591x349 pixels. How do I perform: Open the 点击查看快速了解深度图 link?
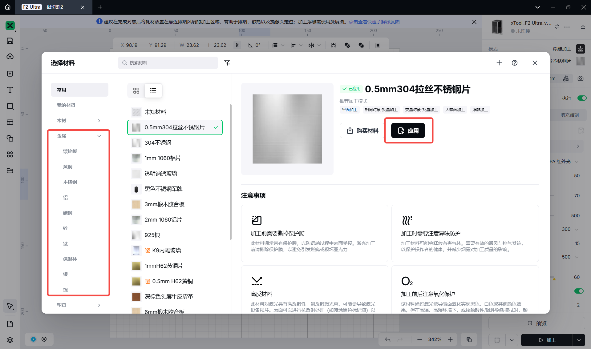(x=374, y=22)
